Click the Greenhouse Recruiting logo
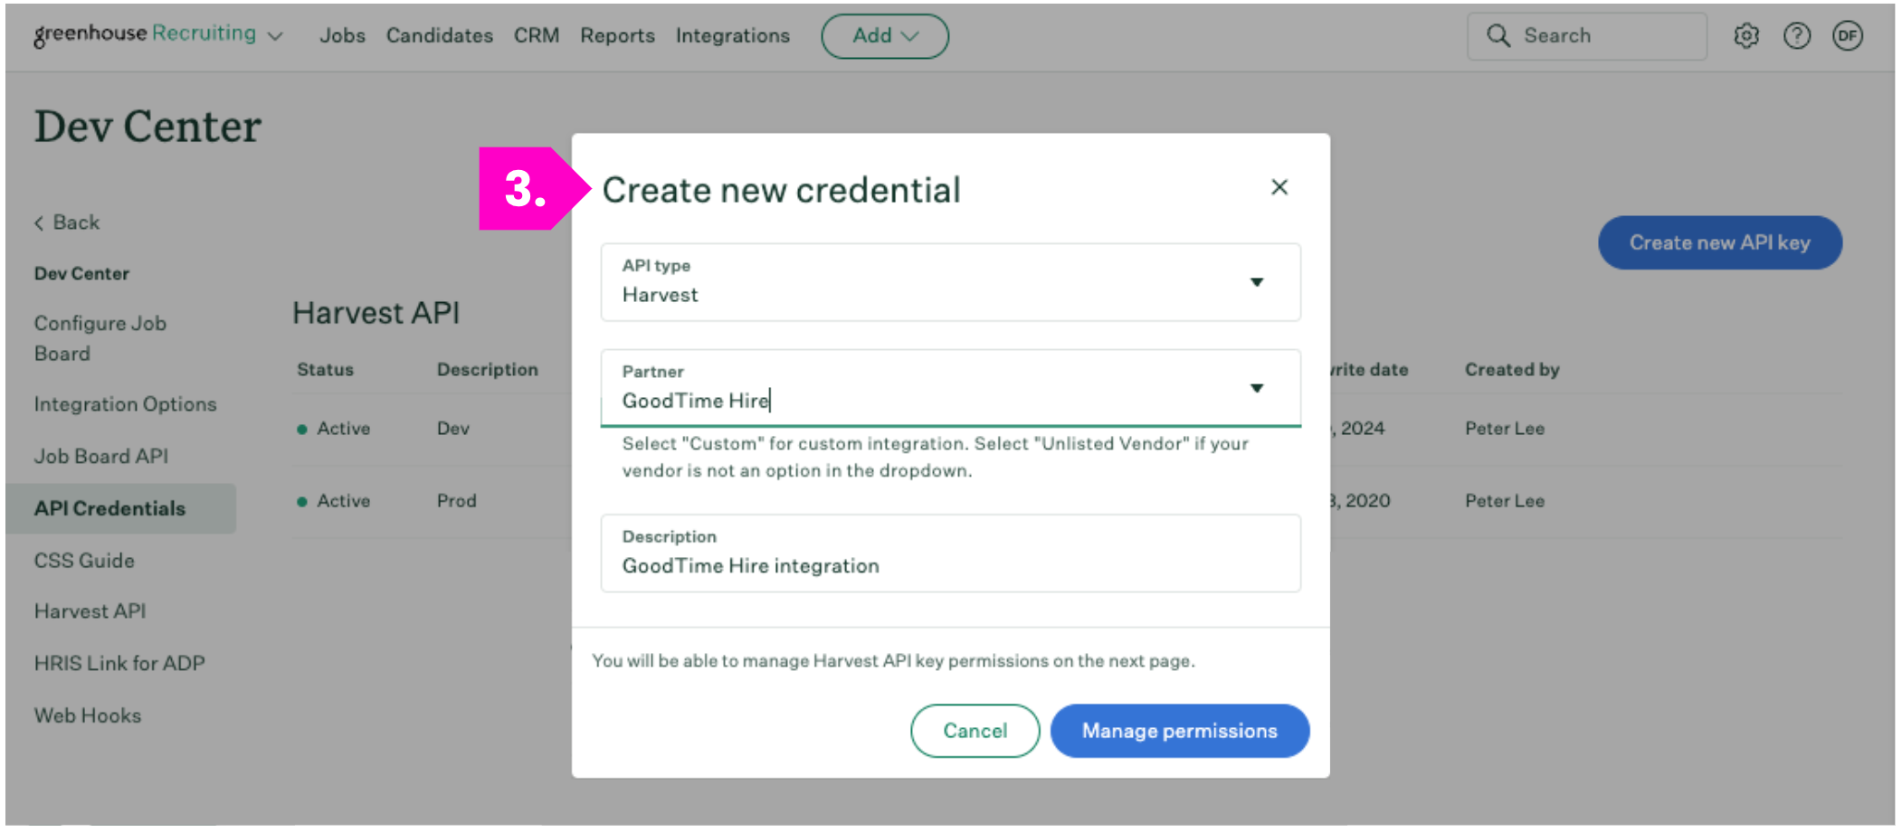The height and width of the screenshot is (832, 1902). coord(145,34)
